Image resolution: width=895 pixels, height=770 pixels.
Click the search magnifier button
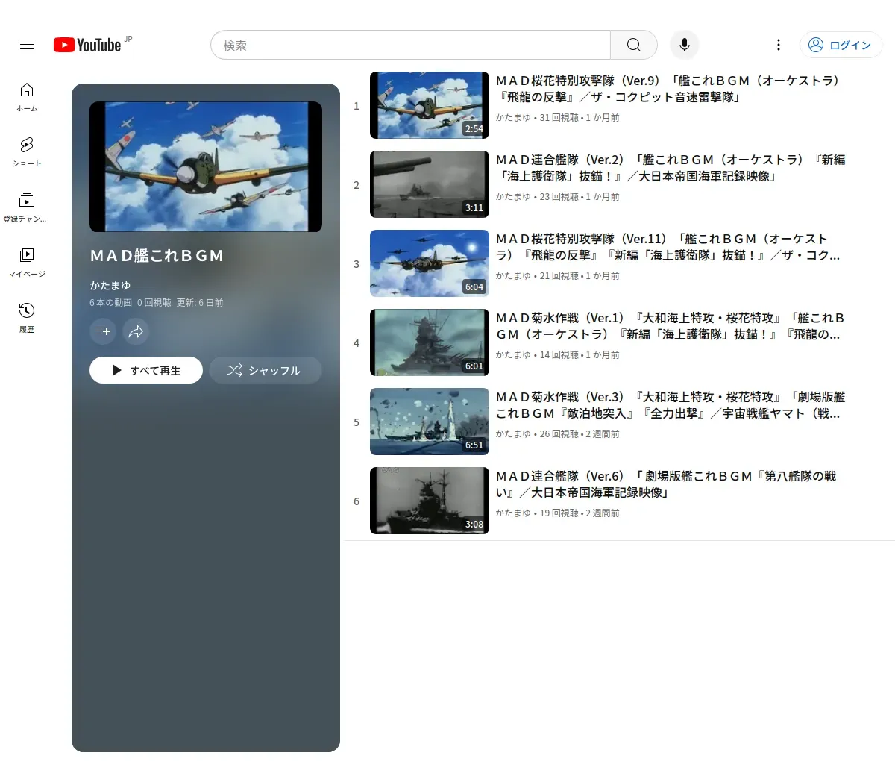633,45
